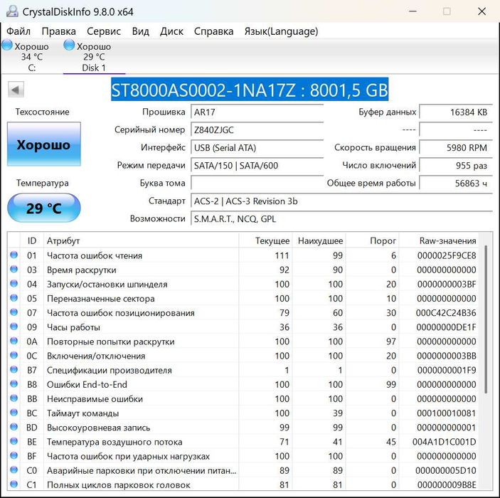This screenshot has height=498, width=500.
Task: Open the Диск menu
Action: click(171, 31)
